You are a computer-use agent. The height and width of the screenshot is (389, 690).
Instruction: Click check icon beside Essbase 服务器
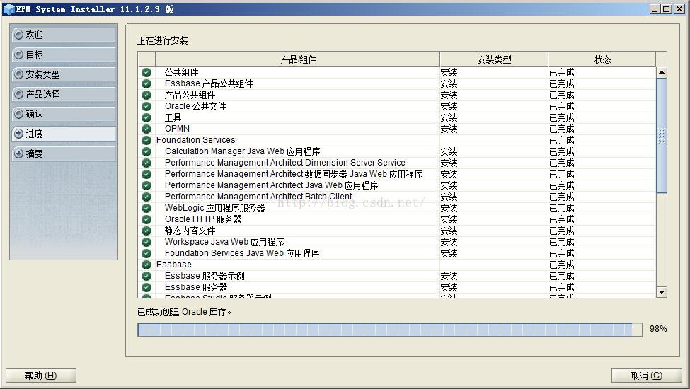146,287
